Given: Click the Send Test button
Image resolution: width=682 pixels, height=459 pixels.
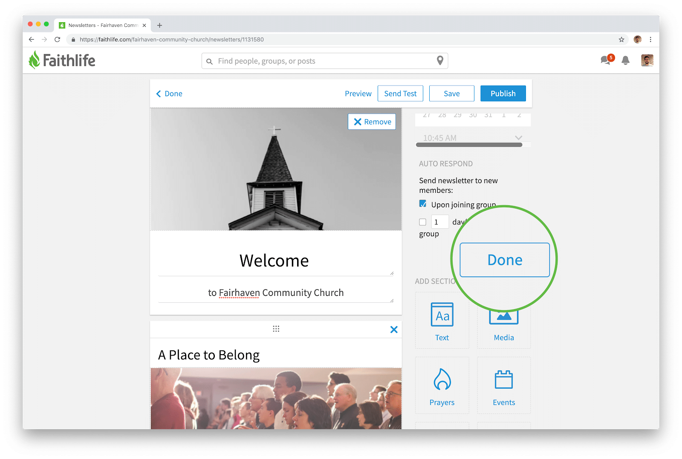Looking at the screenshot, I should click(400, 94).
